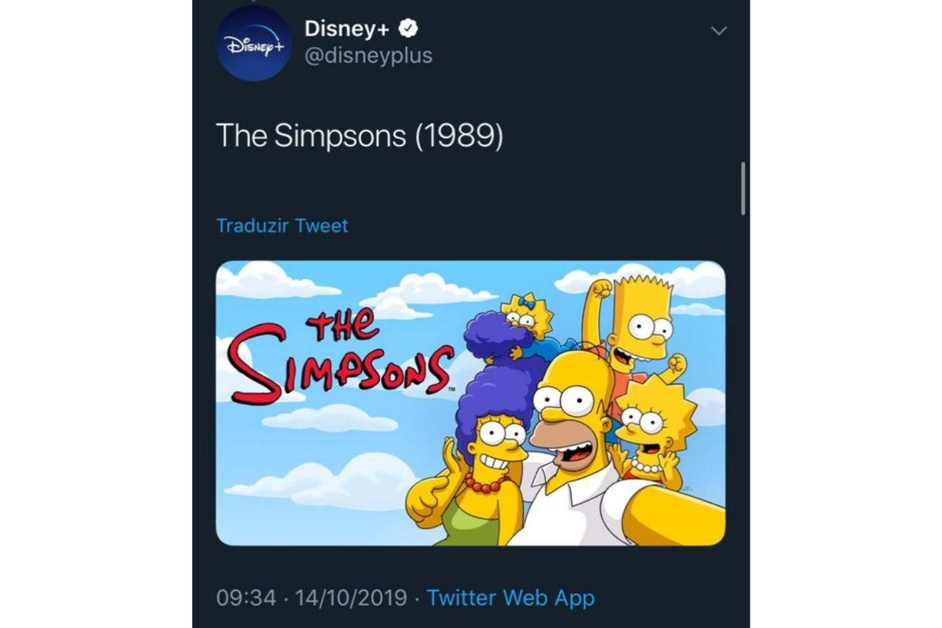
Task: Open the Disney+ profile avatar
Action: click(x=254, y=42)
